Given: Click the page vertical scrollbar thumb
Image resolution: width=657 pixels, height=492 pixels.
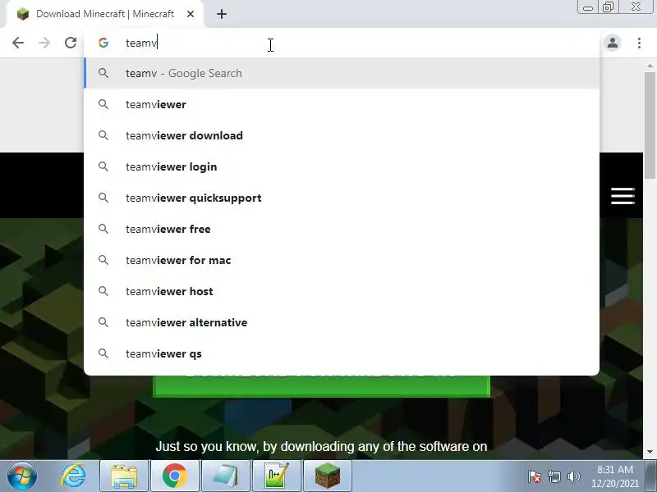Looking at the screenshot, I should (x=650, y=125).
